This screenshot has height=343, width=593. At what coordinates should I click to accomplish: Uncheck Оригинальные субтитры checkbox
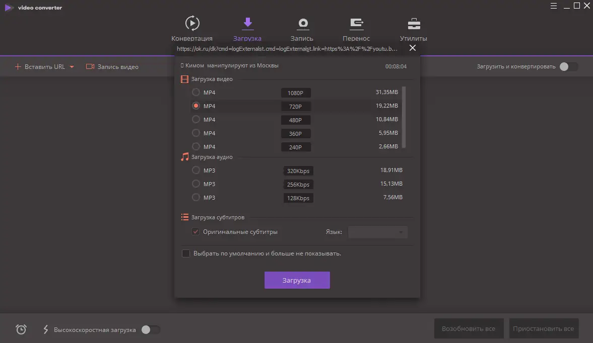195,232
